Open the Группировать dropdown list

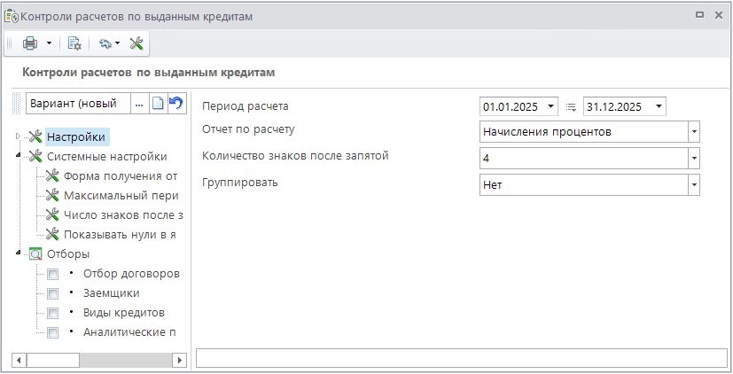click(x=694, y=185)
